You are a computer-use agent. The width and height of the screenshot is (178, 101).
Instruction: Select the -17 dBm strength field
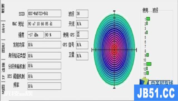[x=36, y=35]
